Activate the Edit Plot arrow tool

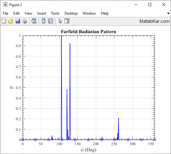pos(60,21)
